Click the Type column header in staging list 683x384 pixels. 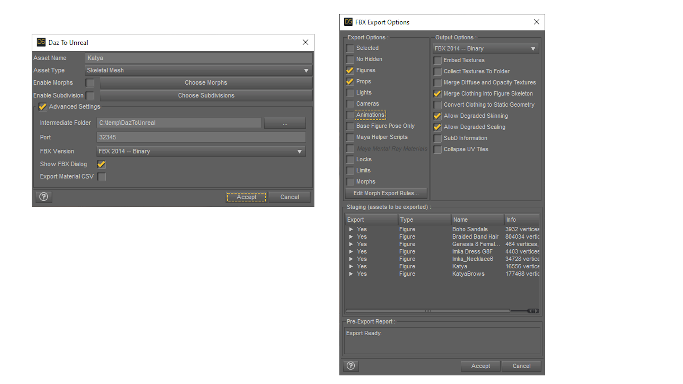coord(424,220)
